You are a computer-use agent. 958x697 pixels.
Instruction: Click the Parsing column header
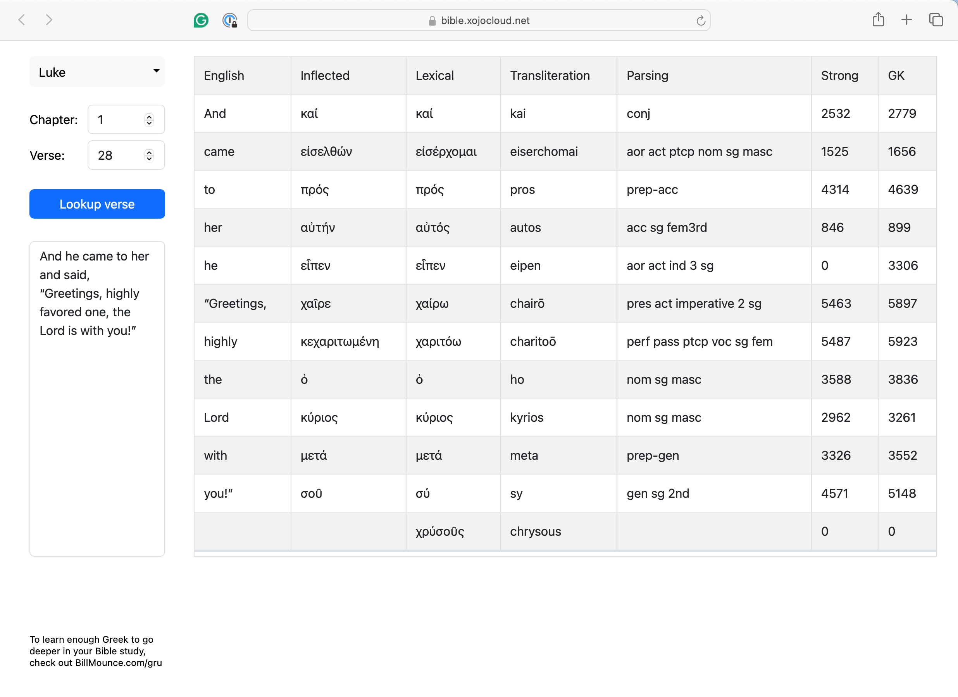(647, 76)
